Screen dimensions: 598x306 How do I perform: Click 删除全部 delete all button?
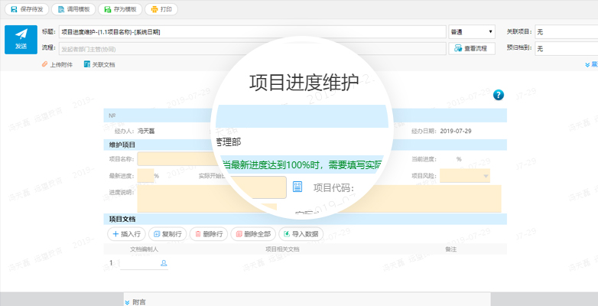pyautogui.click(x=252, y=234)
